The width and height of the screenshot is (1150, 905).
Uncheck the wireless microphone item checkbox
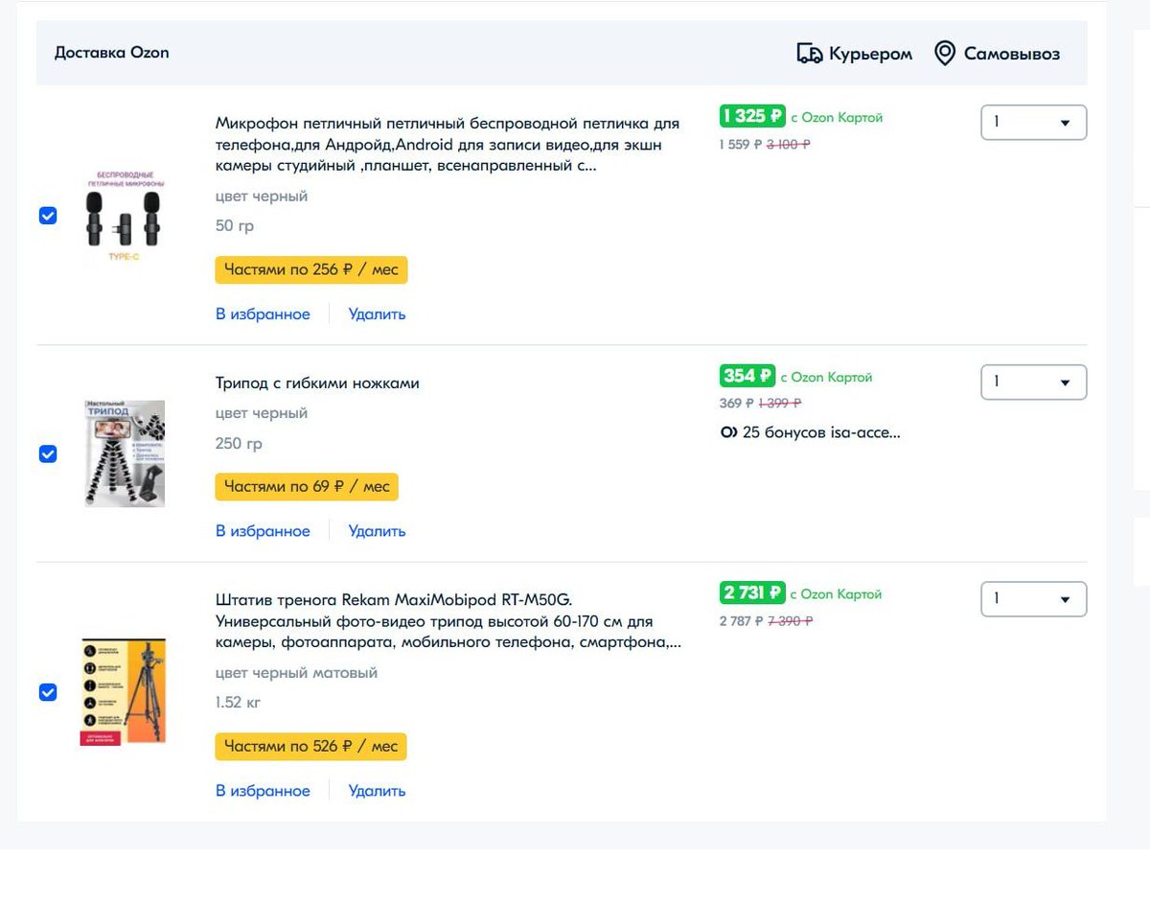point(48,216)
